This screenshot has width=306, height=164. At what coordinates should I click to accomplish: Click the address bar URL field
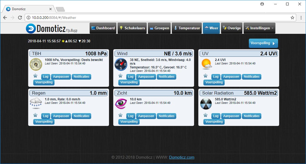pyautogui.click(x=160, y=18)
